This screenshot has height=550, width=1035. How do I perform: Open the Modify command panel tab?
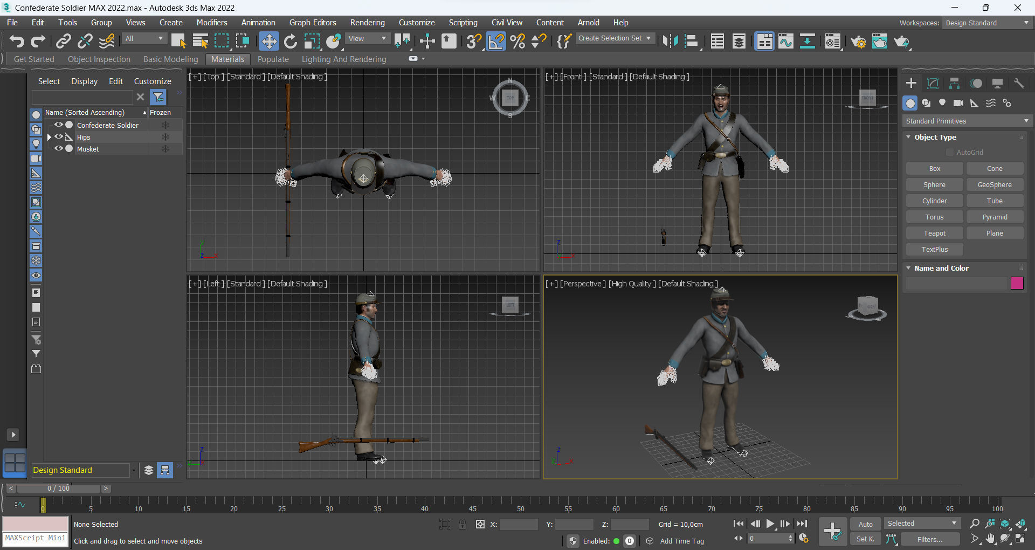coord(933,83)
